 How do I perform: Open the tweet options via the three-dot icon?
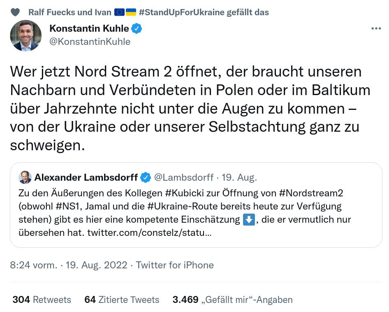tap(375, 28)
